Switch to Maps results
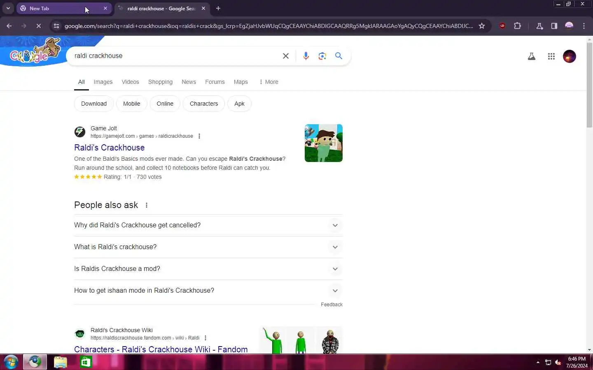Screen dimensions: 593x370 click(x=241, y=82)
